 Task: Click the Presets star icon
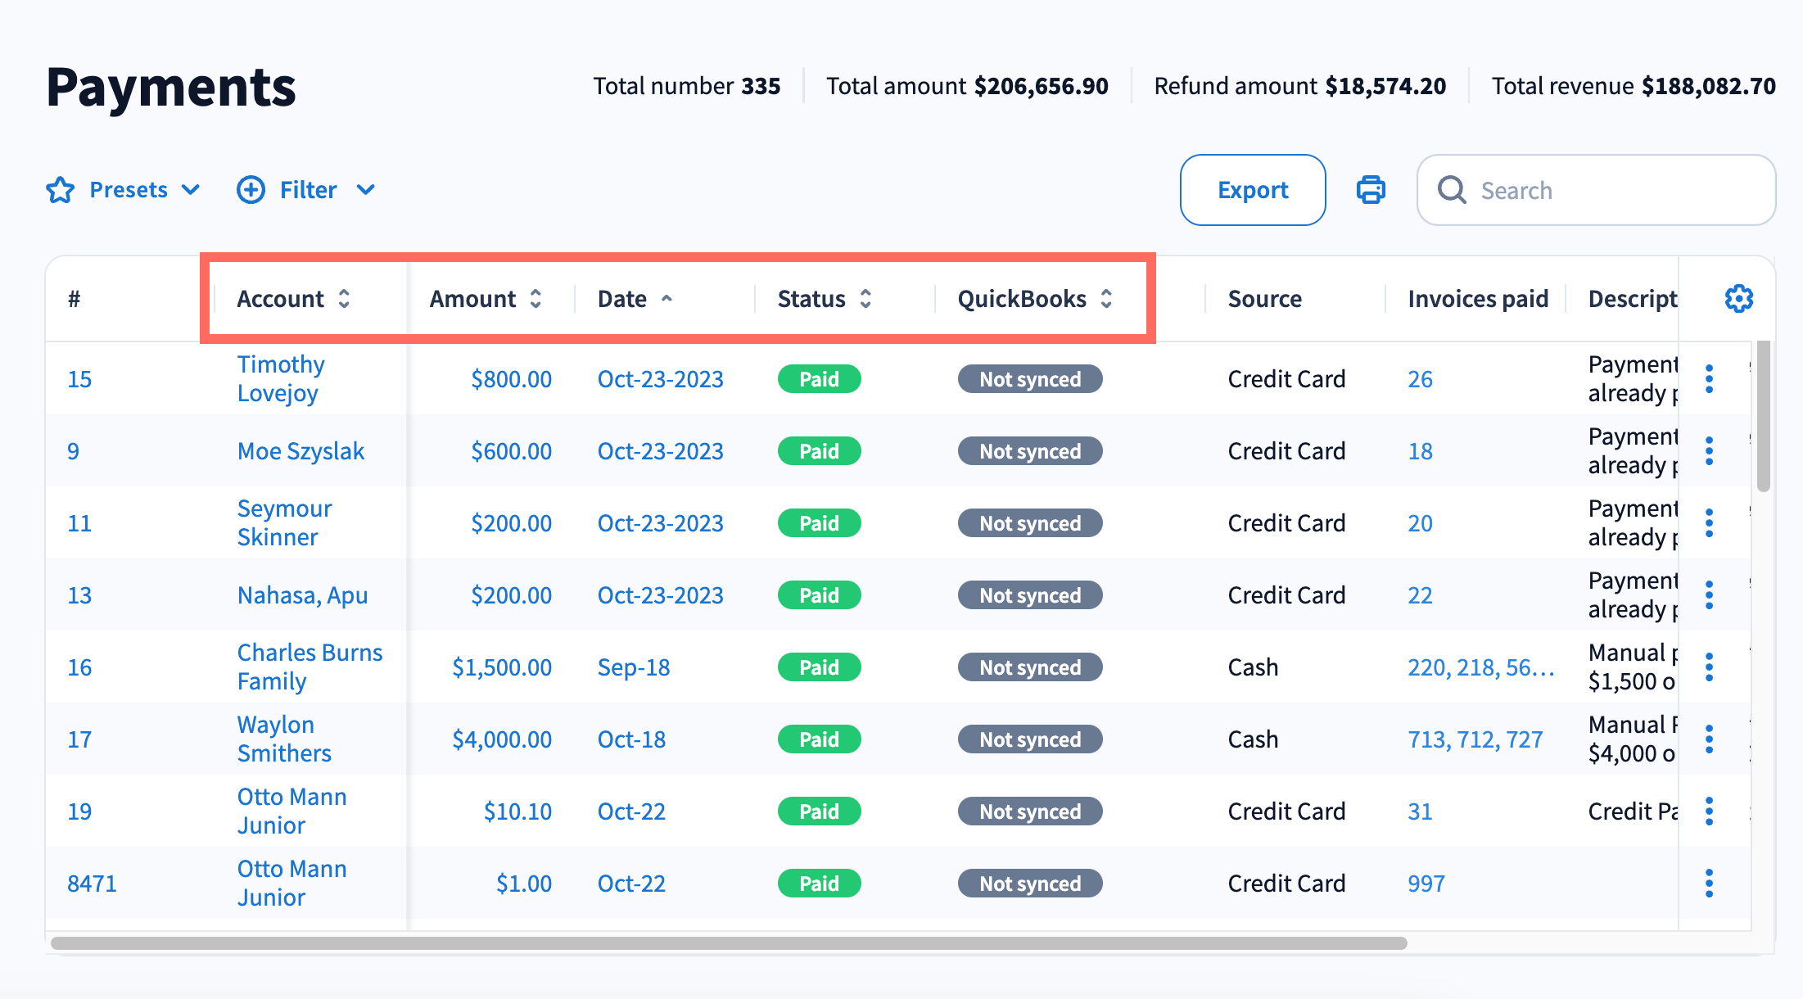(61, 190)
